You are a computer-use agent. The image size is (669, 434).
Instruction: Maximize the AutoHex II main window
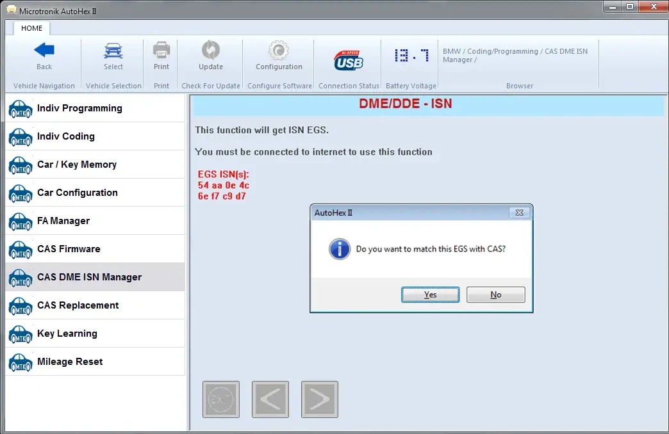click(x=630, y=7)
